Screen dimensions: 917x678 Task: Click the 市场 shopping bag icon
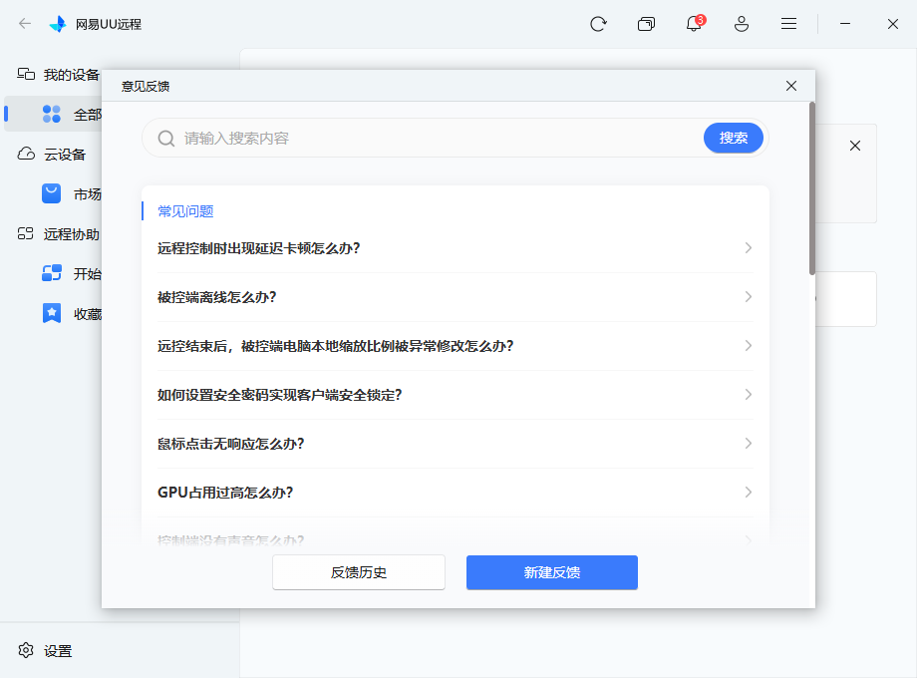tap(52, 193)
